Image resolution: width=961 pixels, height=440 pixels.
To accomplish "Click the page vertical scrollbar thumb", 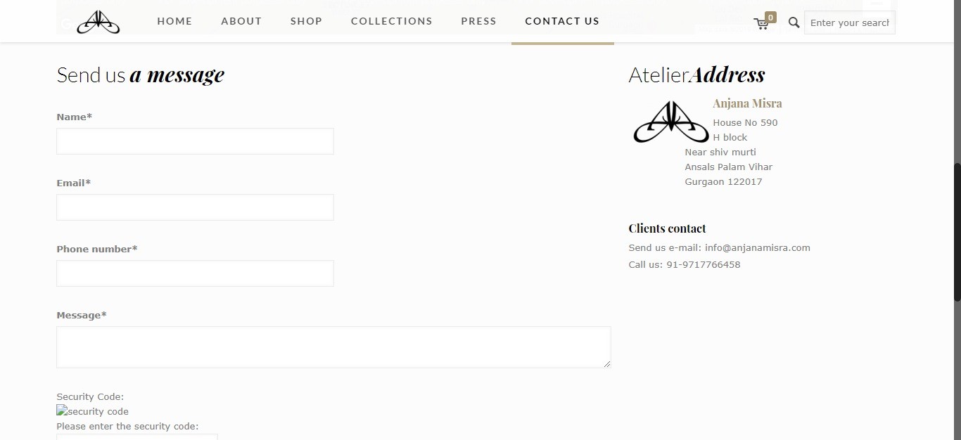I will click(957, 232).
